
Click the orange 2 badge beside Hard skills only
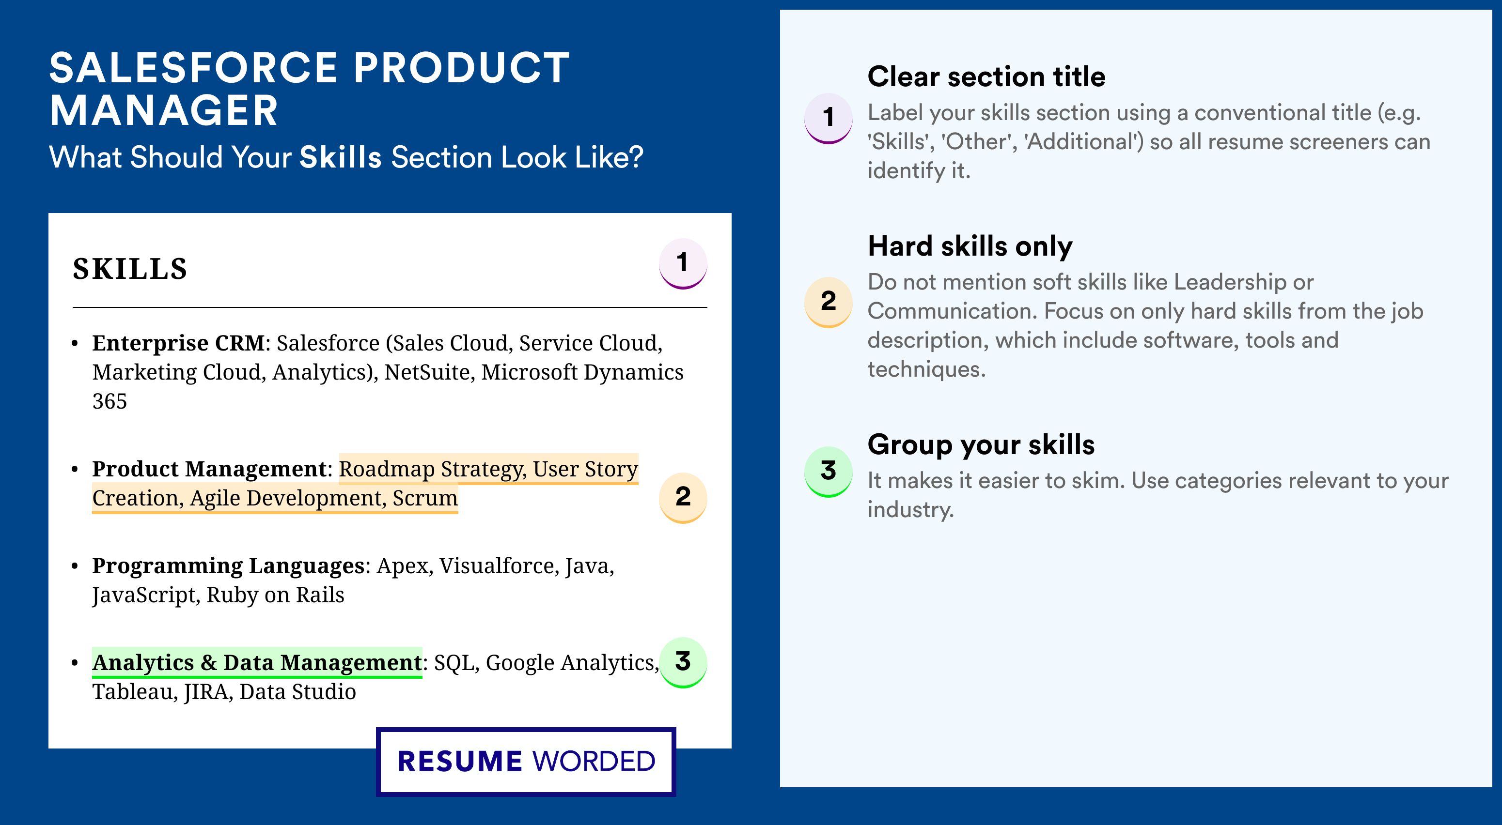point(829,302)
